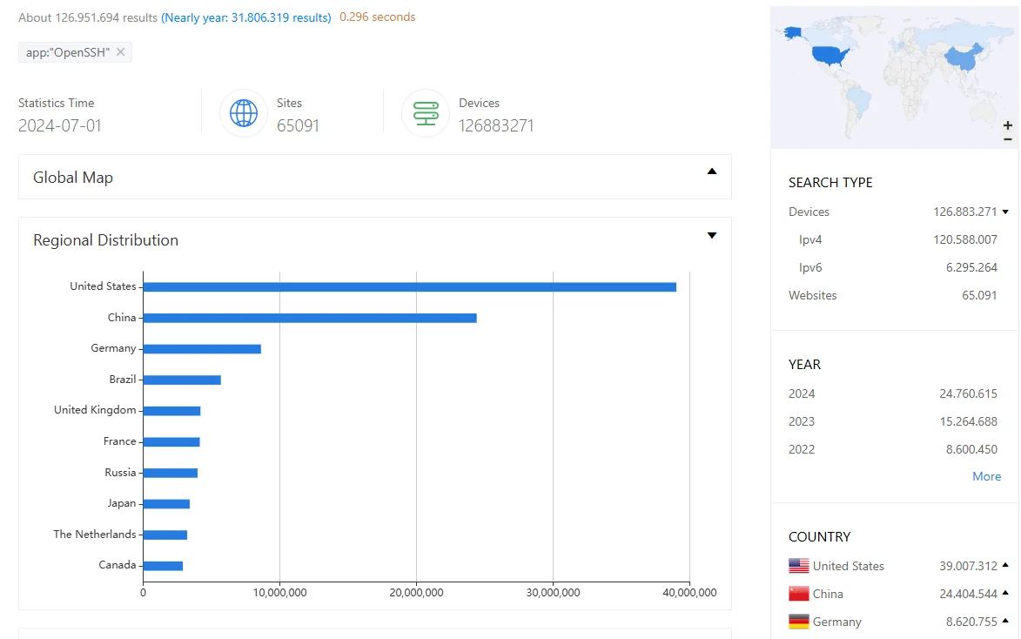
Task: Expand the Global Map panel
Action: click(x=712, y=172)
